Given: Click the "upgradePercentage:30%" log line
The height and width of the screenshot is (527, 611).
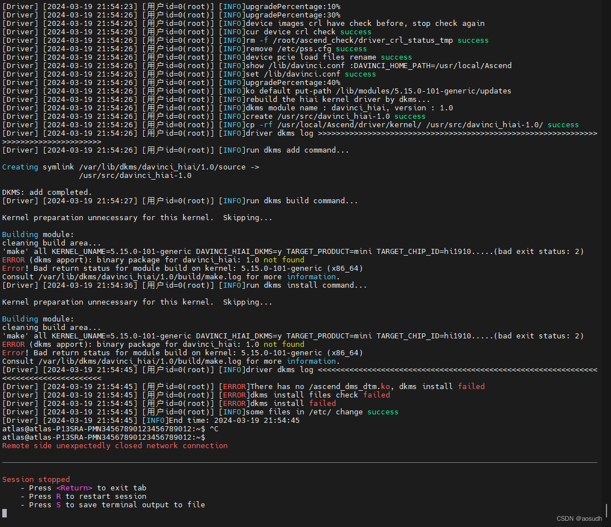Looking at the screenshot, I should [171, 15].
